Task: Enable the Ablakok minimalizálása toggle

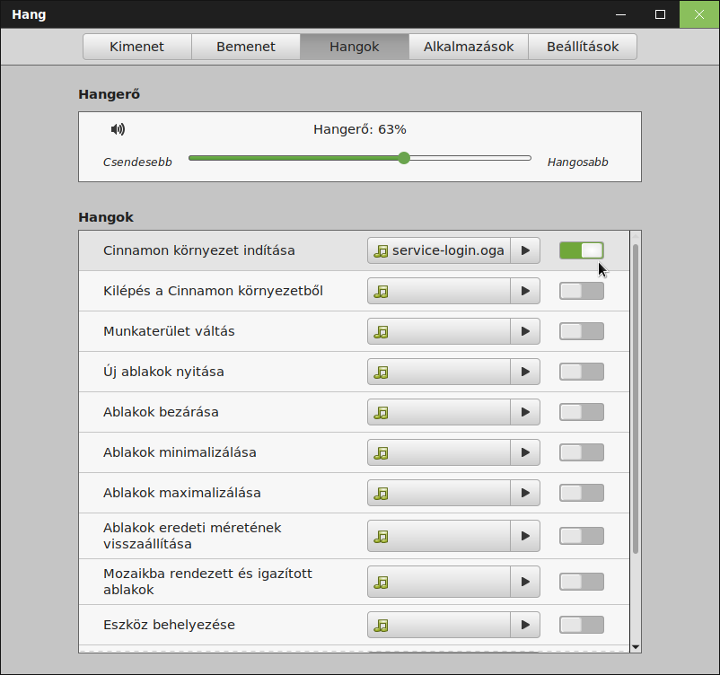Action: pos(582,452)
